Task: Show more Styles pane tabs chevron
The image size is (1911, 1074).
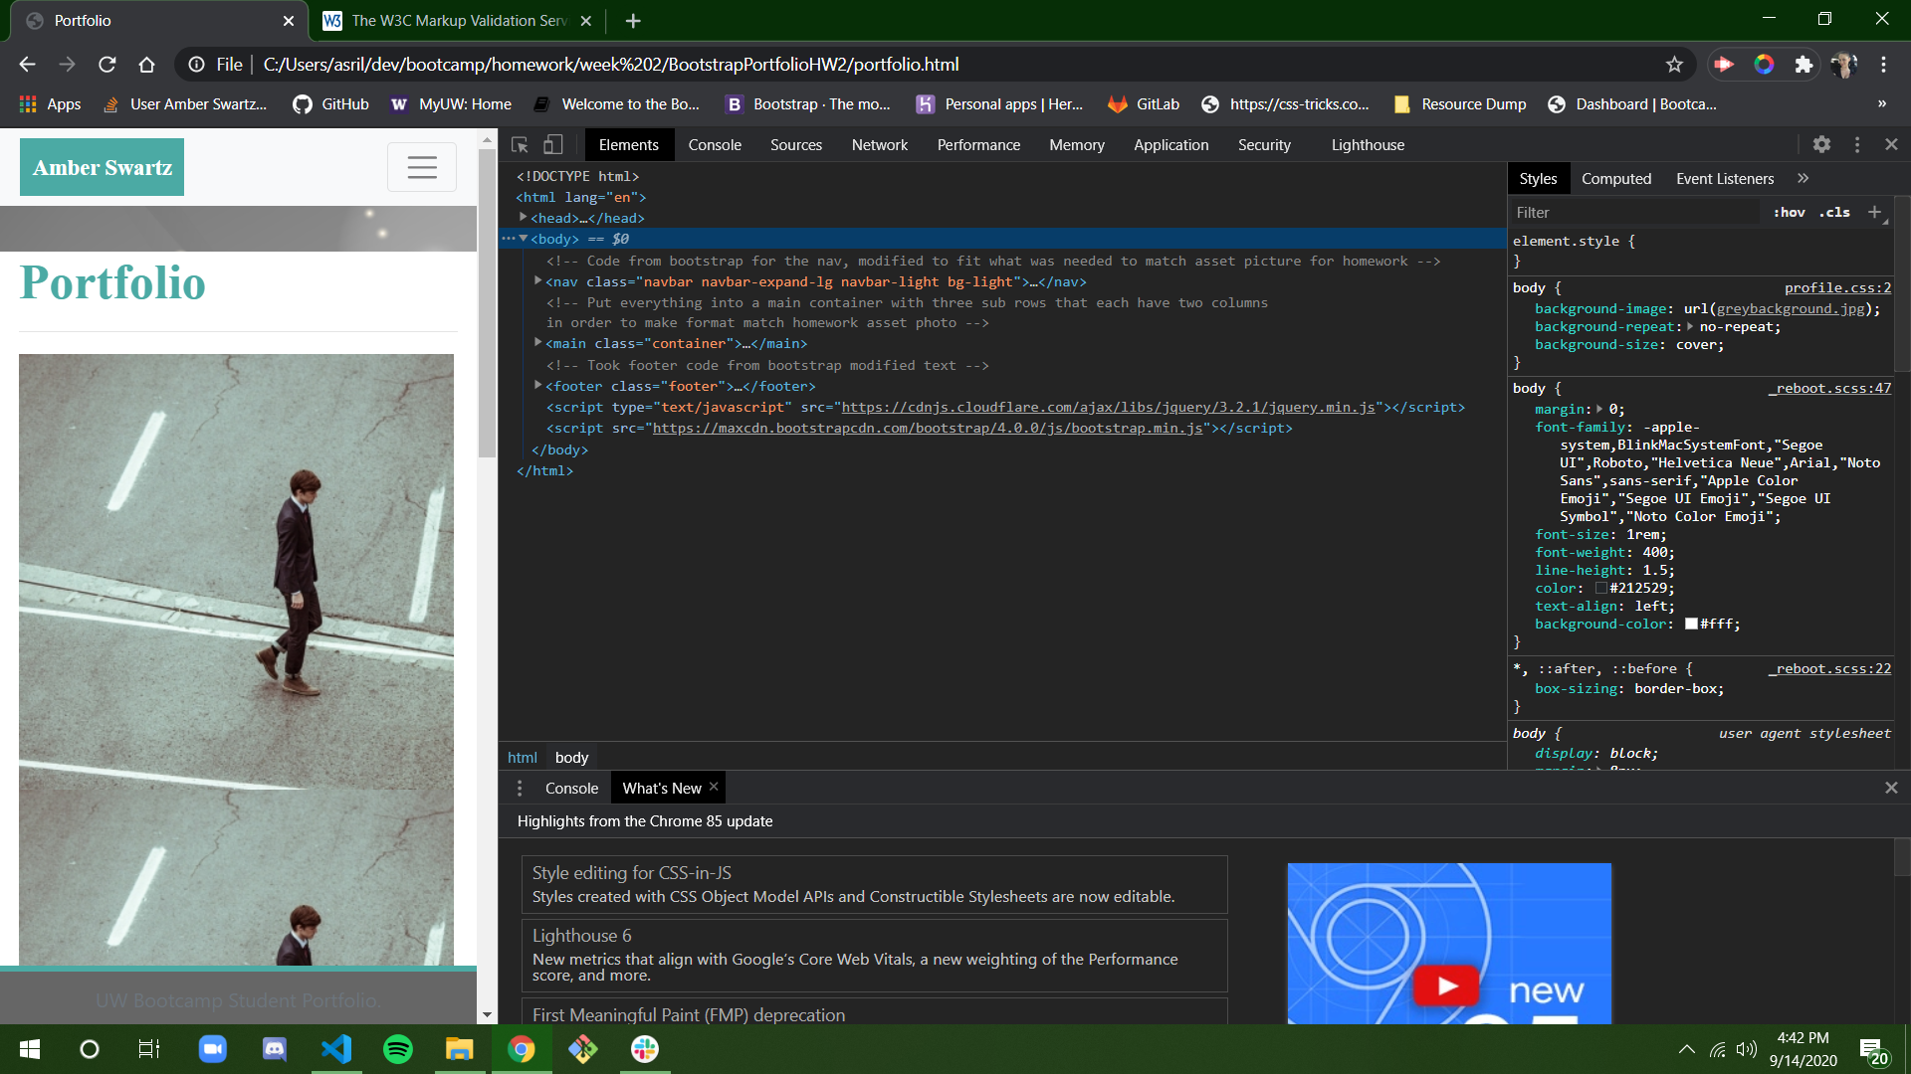Action: [x=1803, y=178]
